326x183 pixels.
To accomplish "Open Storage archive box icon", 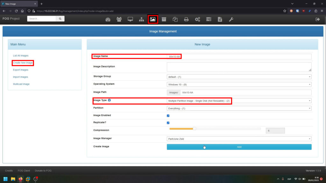I will 164,19.
